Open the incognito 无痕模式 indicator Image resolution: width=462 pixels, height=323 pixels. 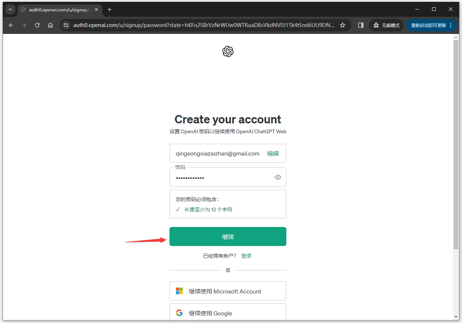386,25
